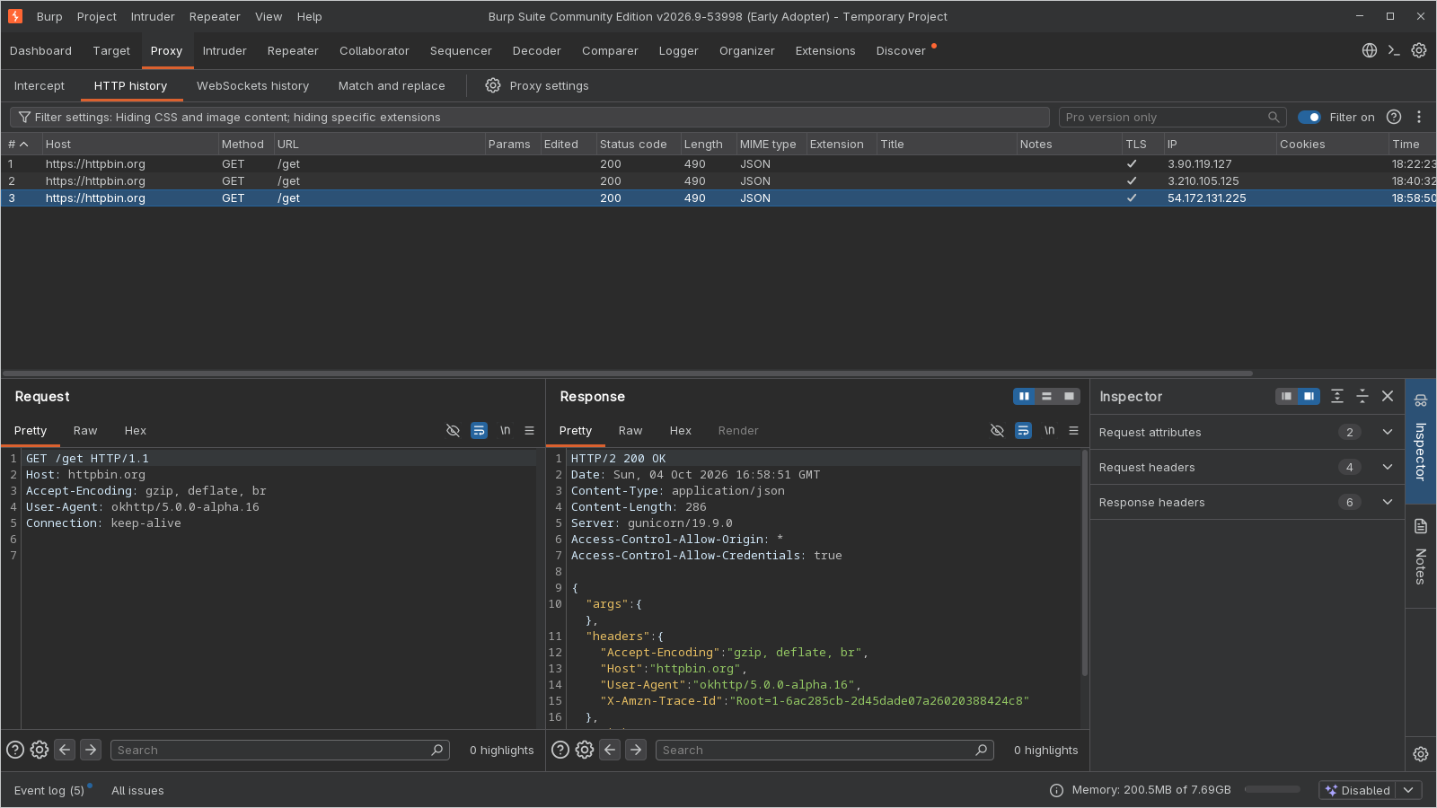
Task: Open HTTP history kebab options menu
Action: tap(1419, 117)
